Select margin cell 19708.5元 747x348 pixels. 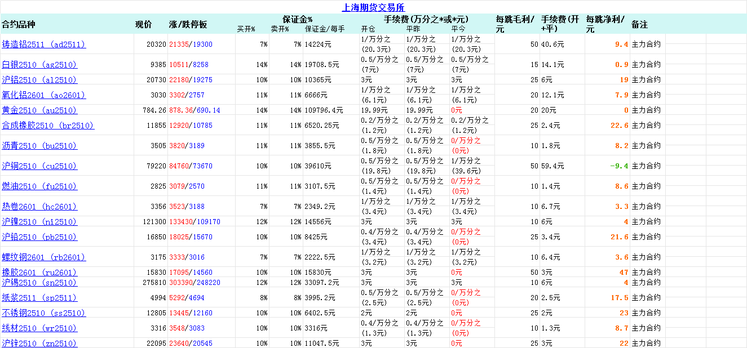pyautogui.click(x=322, y=65)
